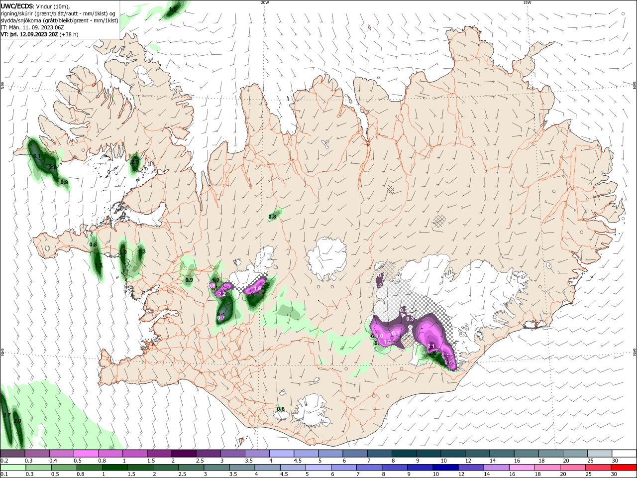Screen dimensions: 637x478
Task: Click the 2.8 precipitation value label
Action: coord(53,167)
